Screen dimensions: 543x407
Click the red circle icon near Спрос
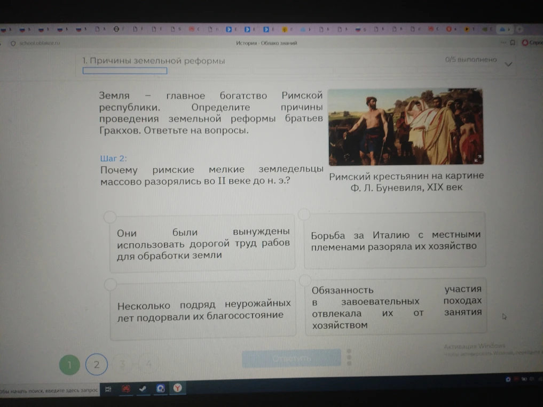(525, 43)
